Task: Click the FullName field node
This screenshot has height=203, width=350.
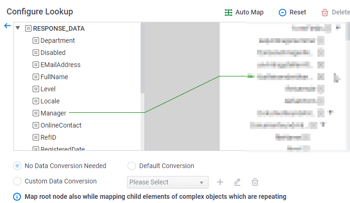Action: pyautogui.click(x=54, y=77)
